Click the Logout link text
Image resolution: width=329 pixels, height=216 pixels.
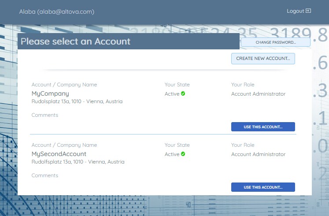coord(296,11)
